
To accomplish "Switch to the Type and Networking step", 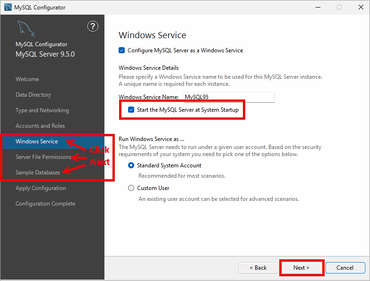I will [x=42, y=110].
